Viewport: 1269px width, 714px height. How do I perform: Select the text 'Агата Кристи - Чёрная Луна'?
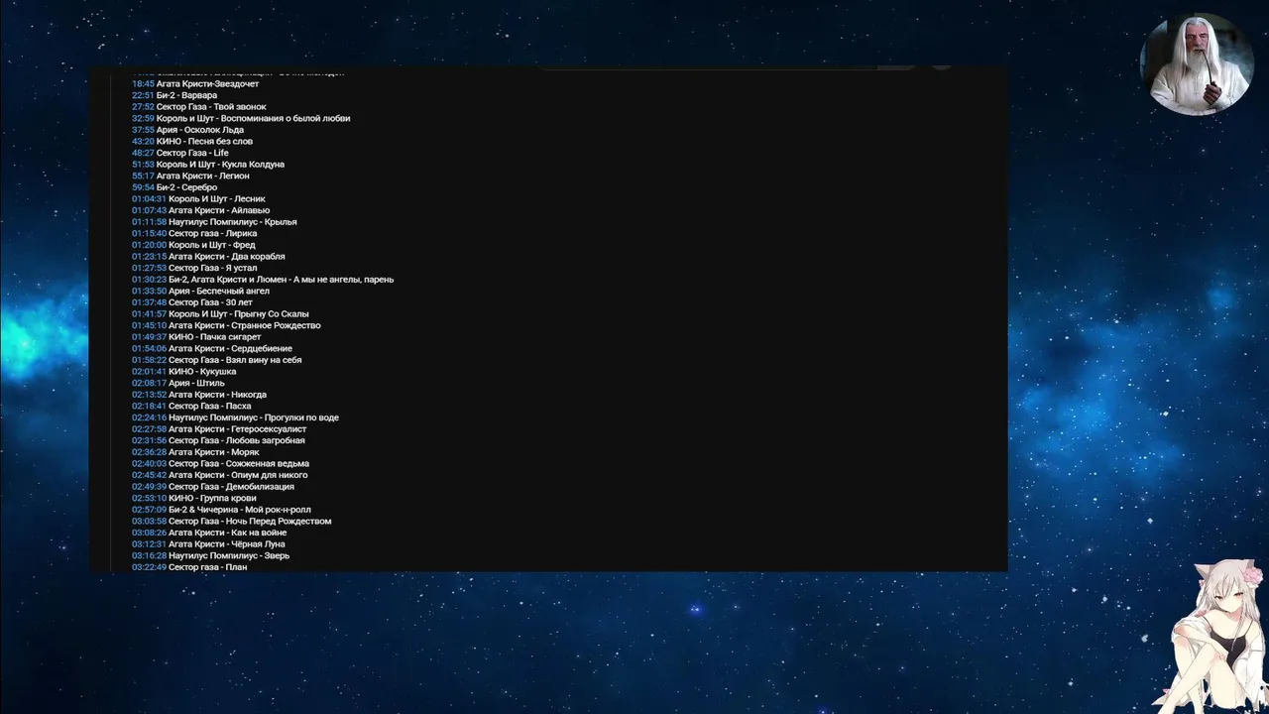[x=227, y=544]
